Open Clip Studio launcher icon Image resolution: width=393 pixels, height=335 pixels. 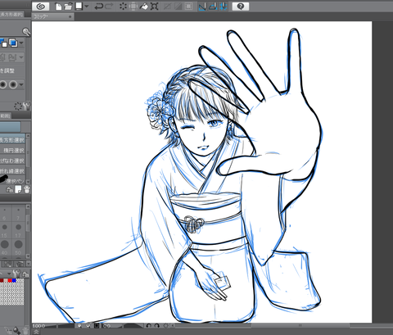pos(40,7)
